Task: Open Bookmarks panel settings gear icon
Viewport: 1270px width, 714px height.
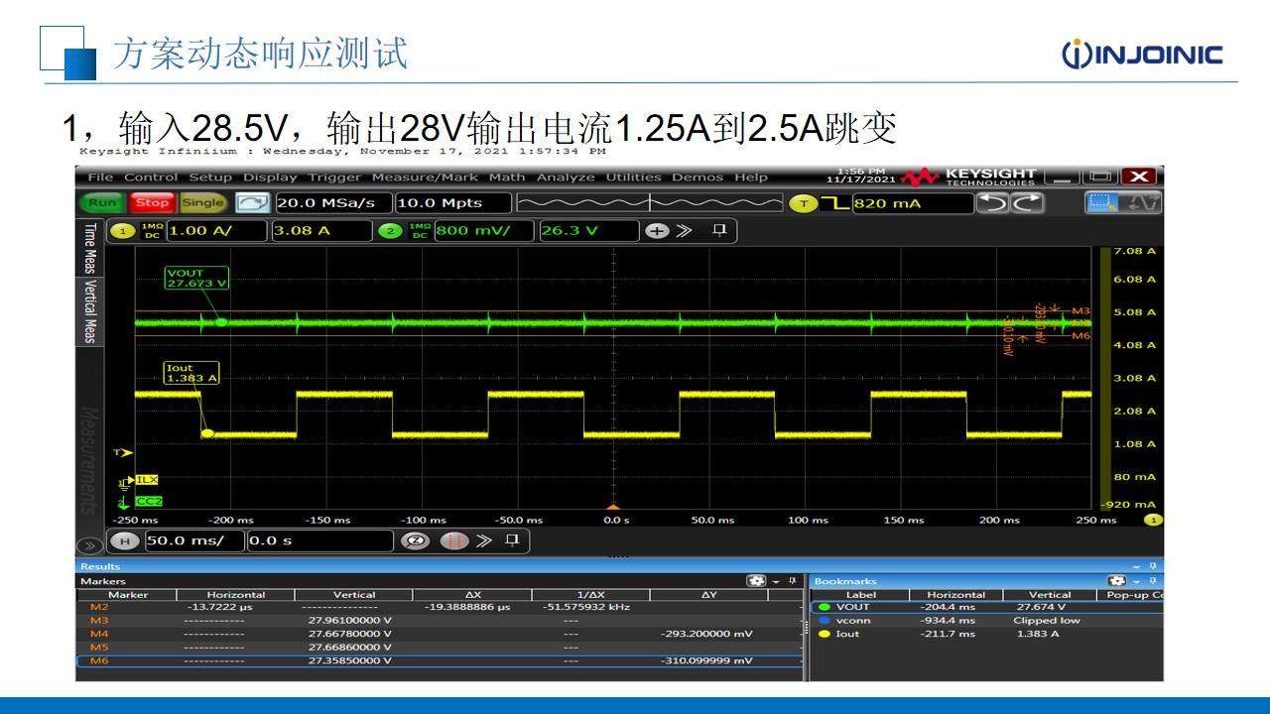Action: tap(1118, 581)
